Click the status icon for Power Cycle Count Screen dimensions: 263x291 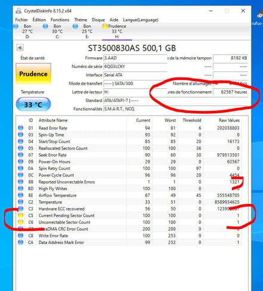click(20, 175)
